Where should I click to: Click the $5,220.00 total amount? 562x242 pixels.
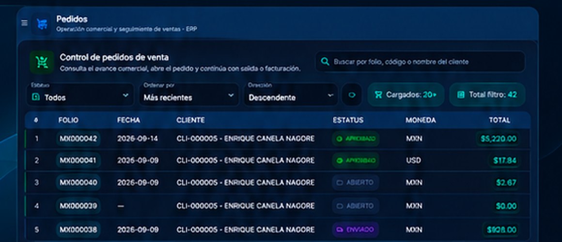coord(498,139)
